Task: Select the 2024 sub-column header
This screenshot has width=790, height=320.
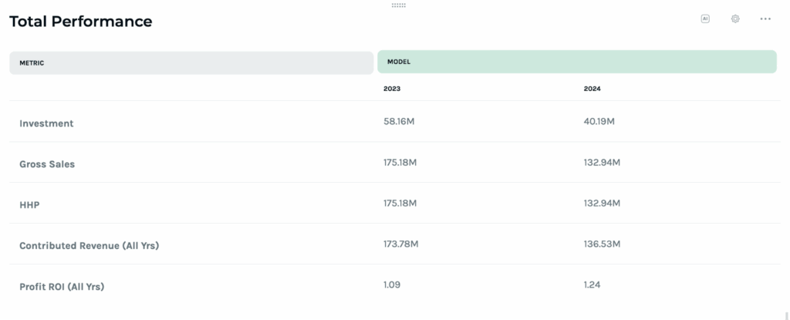Action: click(592, 89)
